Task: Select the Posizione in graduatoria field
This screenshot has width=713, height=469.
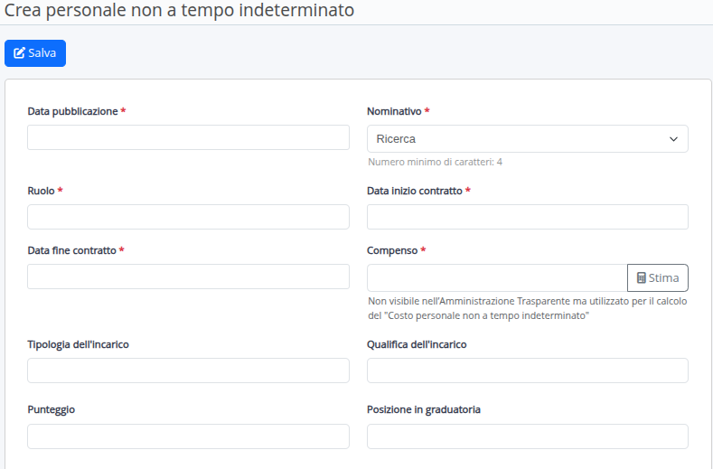Action: click(527, 436)
